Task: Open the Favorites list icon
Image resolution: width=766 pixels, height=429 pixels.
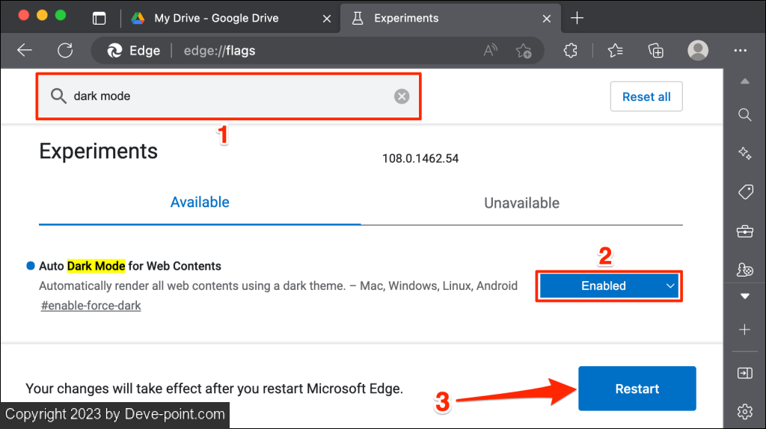Action: point(615,51)
